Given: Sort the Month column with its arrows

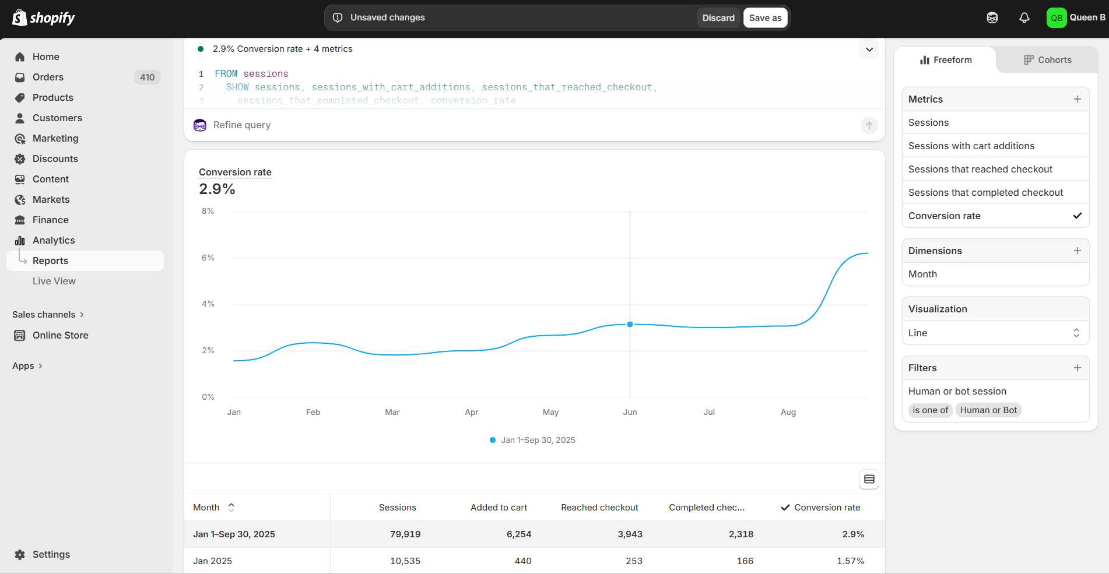Looking at the screenshot, I should tap(231, 507).
